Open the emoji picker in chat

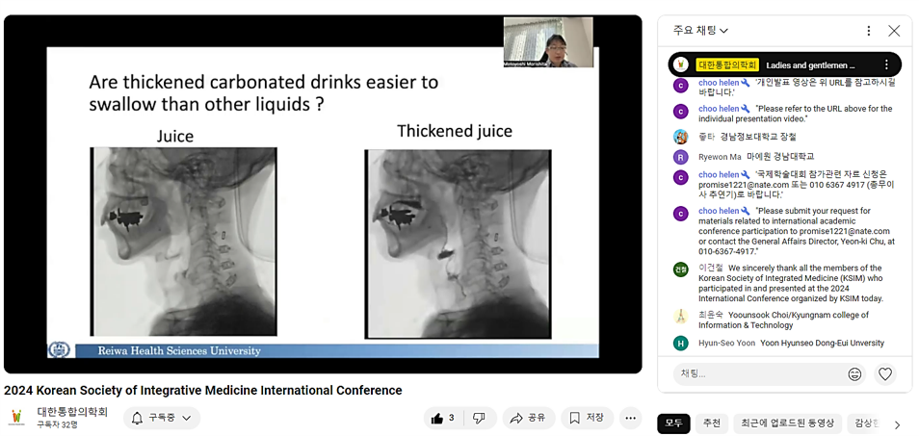(854, 374)
